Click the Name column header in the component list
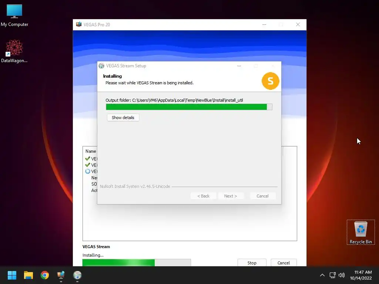 click(x=91, y=151)
